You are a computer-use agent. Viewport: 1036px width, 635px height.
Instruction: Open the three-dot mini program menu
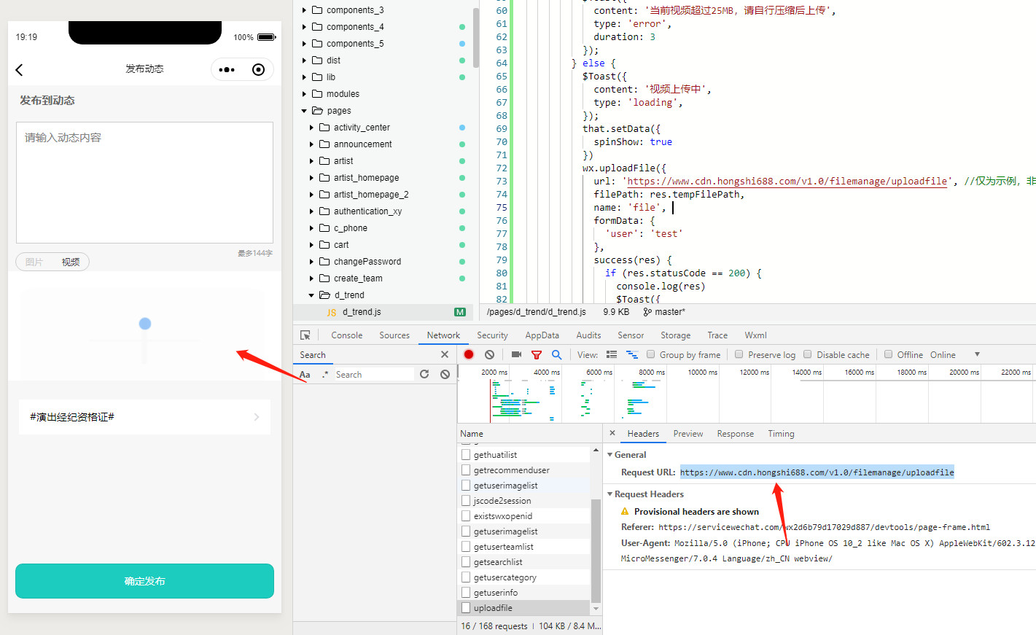point(227,70)
